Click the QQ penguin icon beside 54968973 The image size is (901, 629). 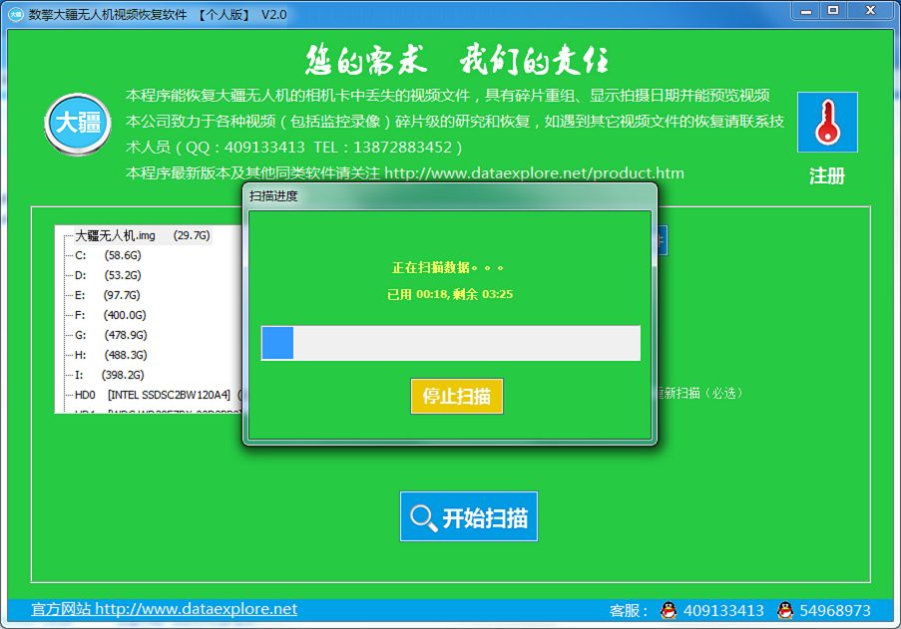[785, 610]
